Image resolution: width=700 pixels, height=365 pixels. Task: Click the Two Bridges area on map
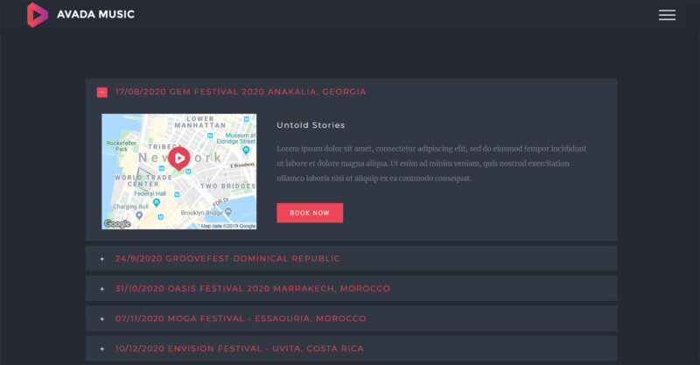pos(226,186)
